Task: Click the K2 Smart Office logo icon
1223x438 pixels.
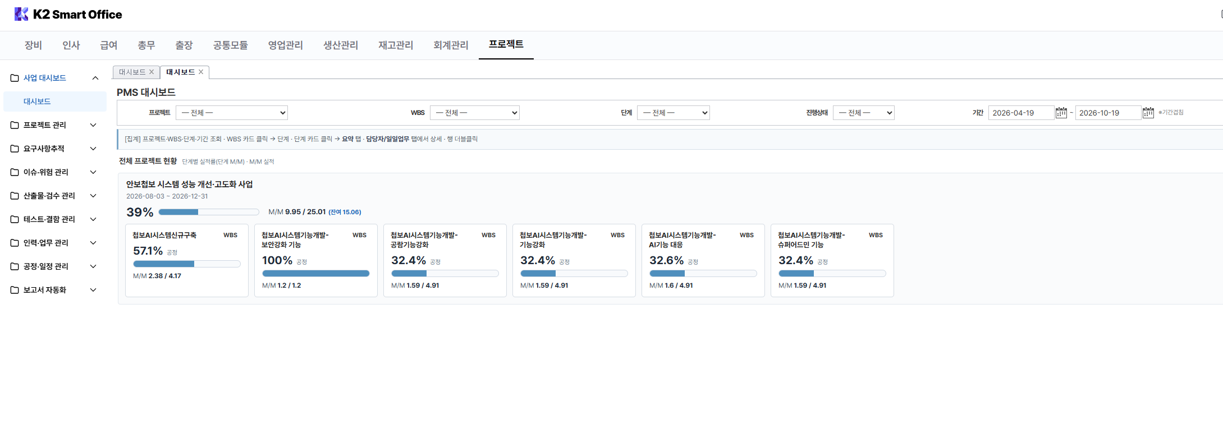Action: [21, 14]
